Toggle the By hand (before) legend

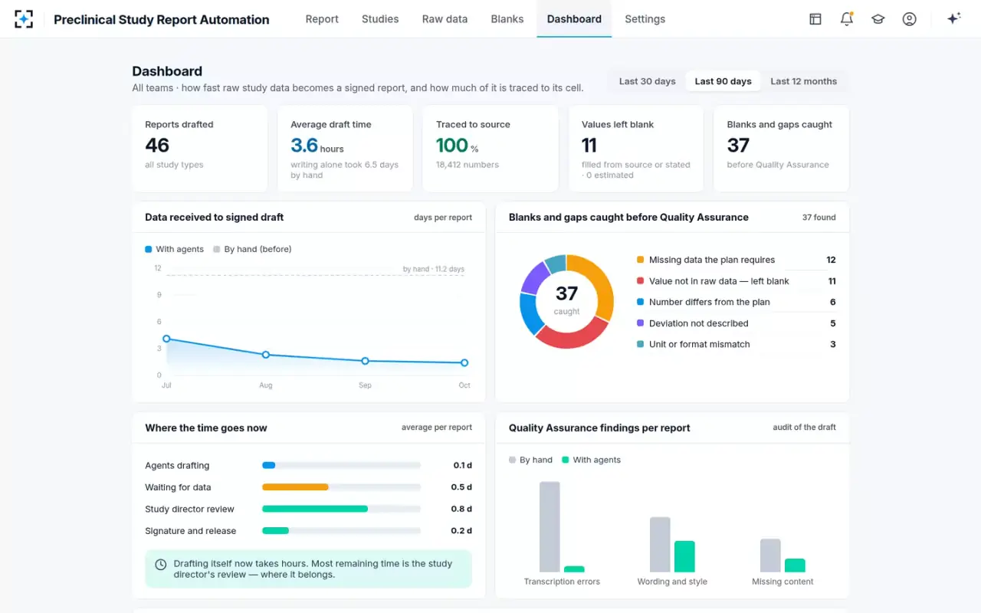click(252, 249)
